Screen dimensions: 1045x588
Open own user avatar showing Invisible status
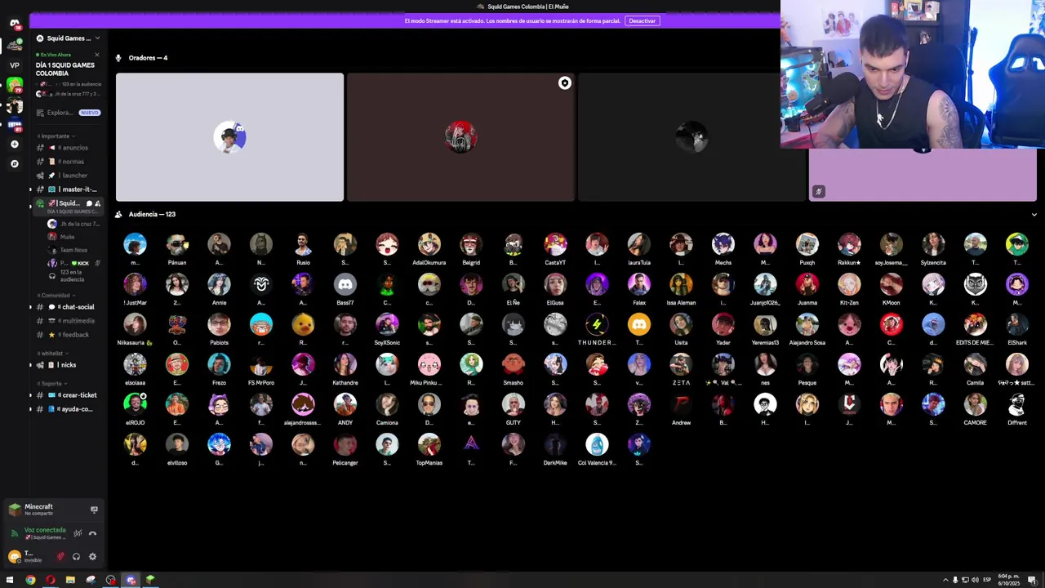14,556
